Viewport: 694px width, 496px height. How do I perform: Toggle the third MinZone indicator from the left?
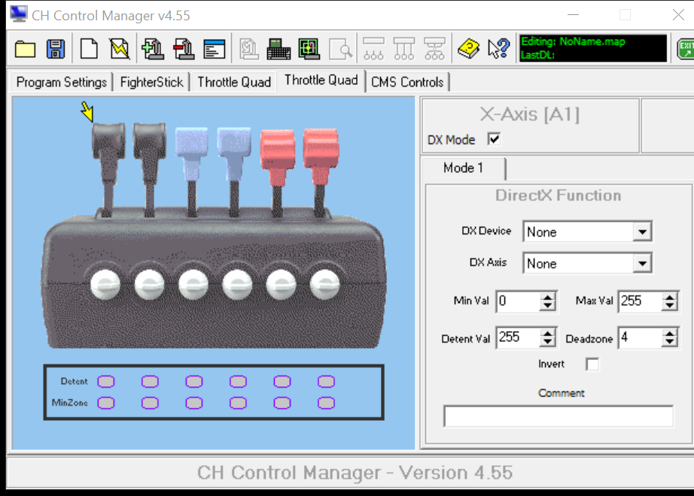(194, 403)
